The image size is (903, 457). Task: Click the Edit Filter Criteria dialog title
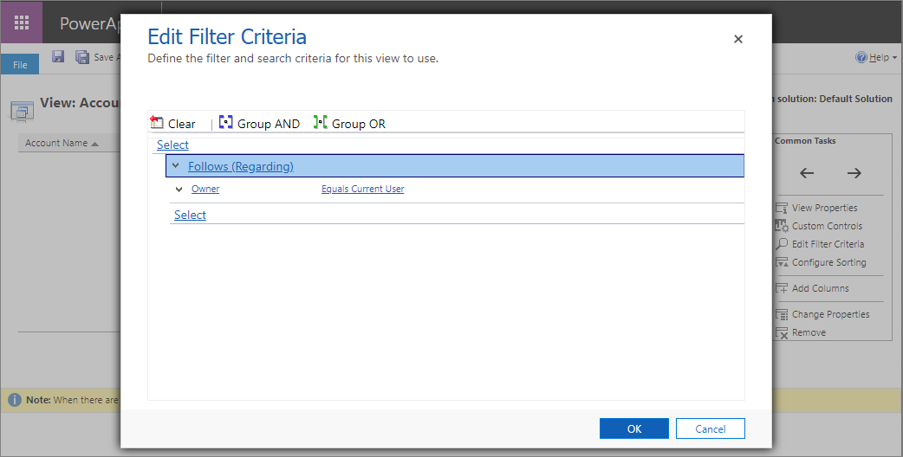click(x=227, y=37)
